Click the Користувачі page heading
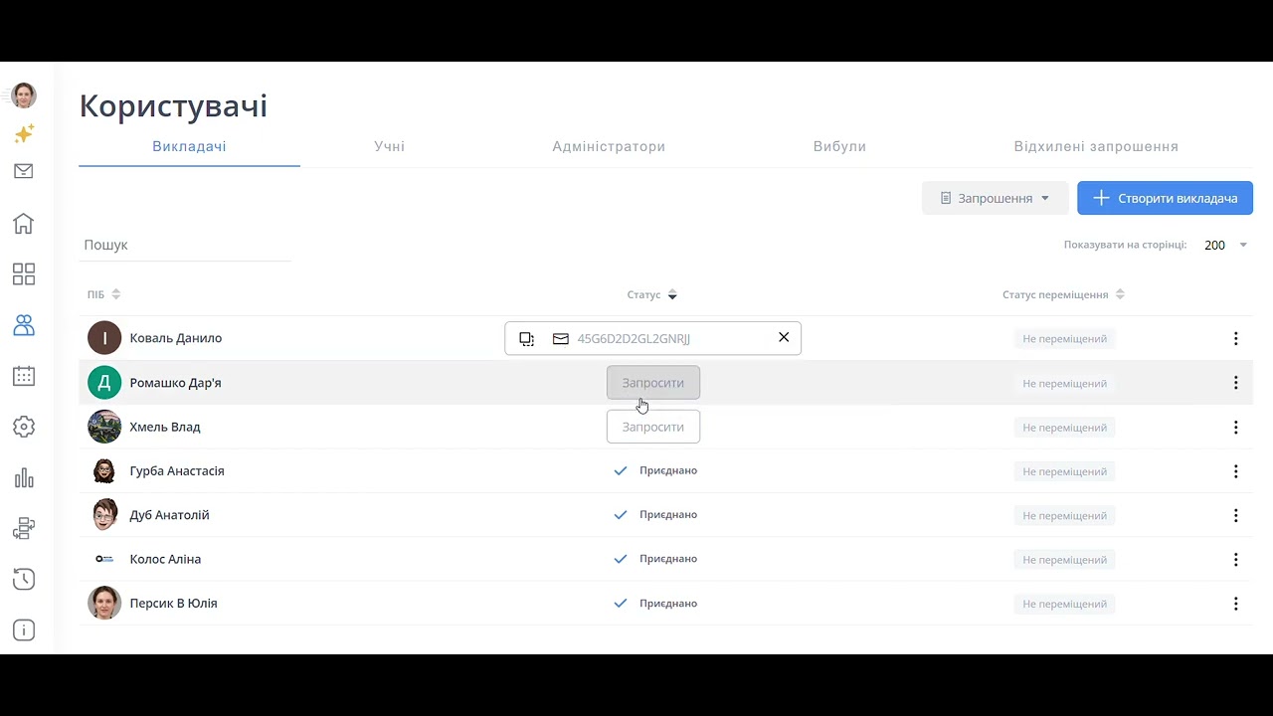Image resolution: width=1273 pixels, height=716 pixels. [173, 105]
